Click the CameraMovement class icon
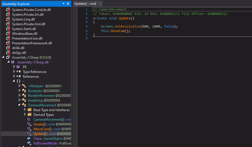Viewport: 252px width, 147px height. point(24,105)
